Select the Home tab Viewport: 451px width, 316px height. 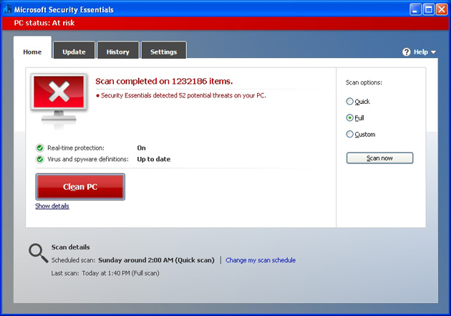click(32, 52)
